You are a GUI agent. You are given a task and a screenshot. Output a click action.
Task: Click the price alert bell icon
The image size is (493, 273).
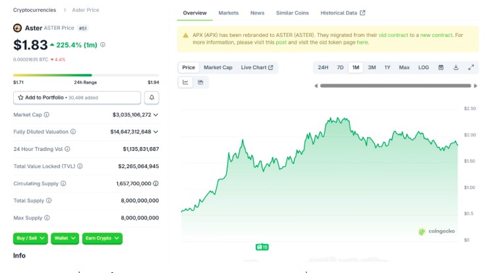point(152,98)
